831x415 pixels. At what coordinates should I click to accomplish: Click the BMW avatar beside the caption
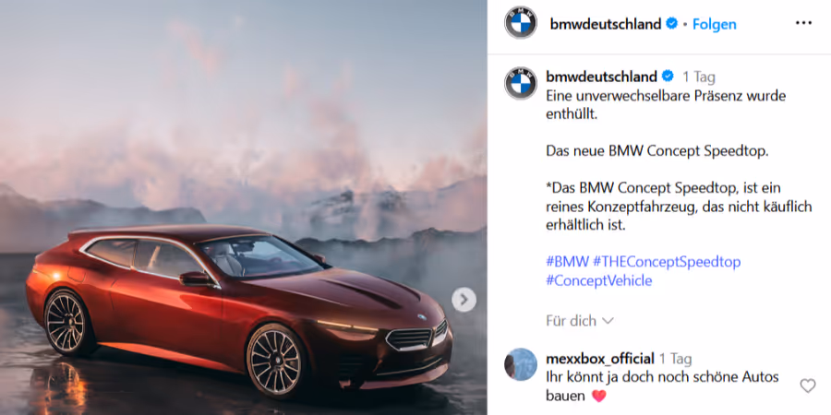pyautogui.click(x=521, y=83)
